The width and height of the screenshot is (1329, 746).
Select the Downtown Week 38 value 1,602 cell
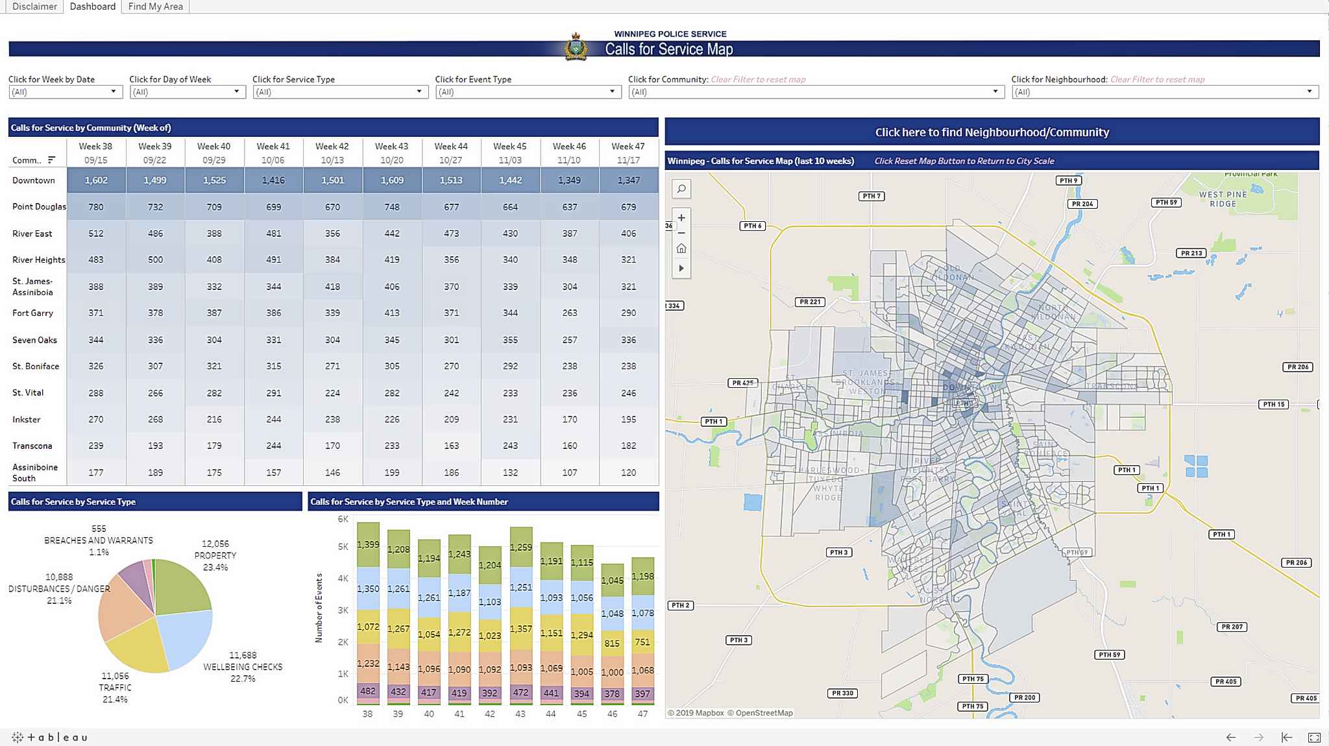(96, 180)
